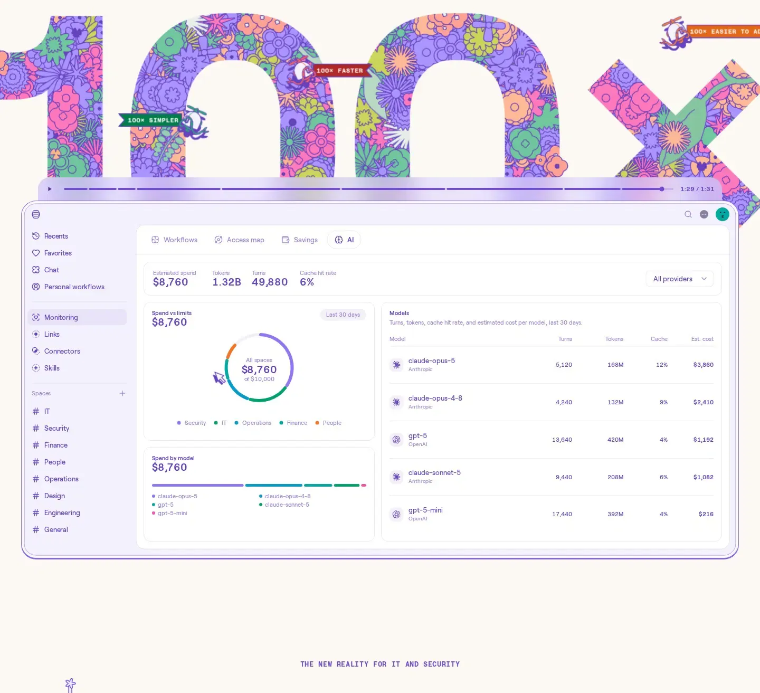Click the hash icon next to IT
760x693 pixels.
[36, 411]
